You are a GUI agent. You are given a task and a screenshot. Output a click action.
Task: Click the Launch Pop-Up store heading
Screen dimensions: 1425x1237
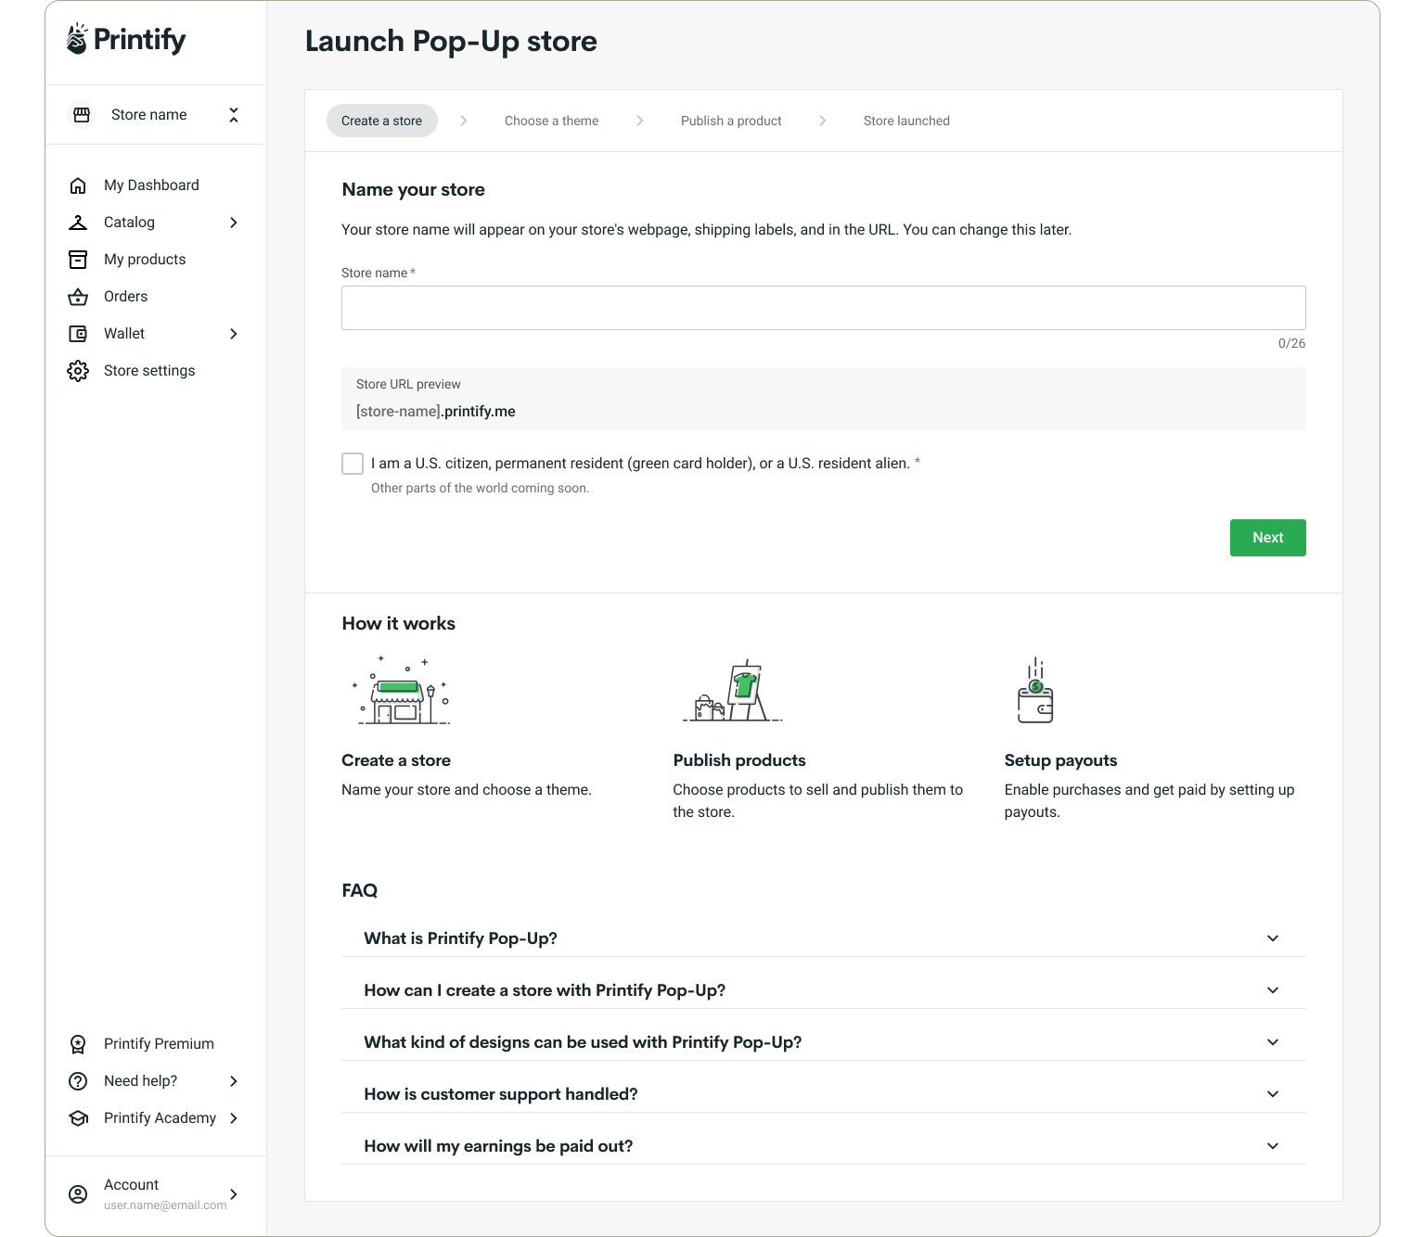click(451, 41)
